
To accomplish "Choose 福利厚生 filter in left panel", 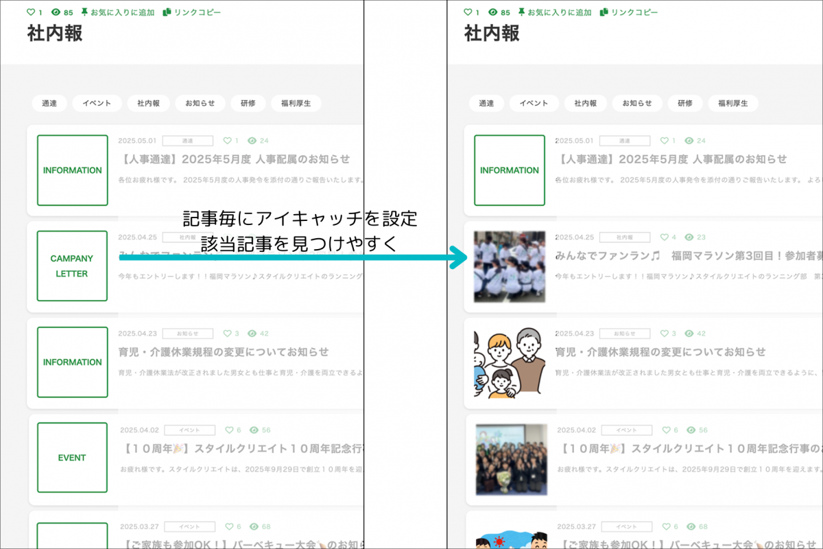I will [x=296, y=104].
